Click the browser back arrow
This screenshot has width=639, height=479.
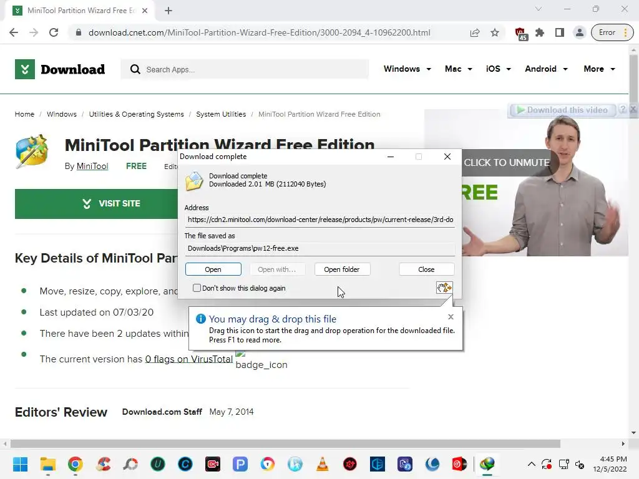14,32
